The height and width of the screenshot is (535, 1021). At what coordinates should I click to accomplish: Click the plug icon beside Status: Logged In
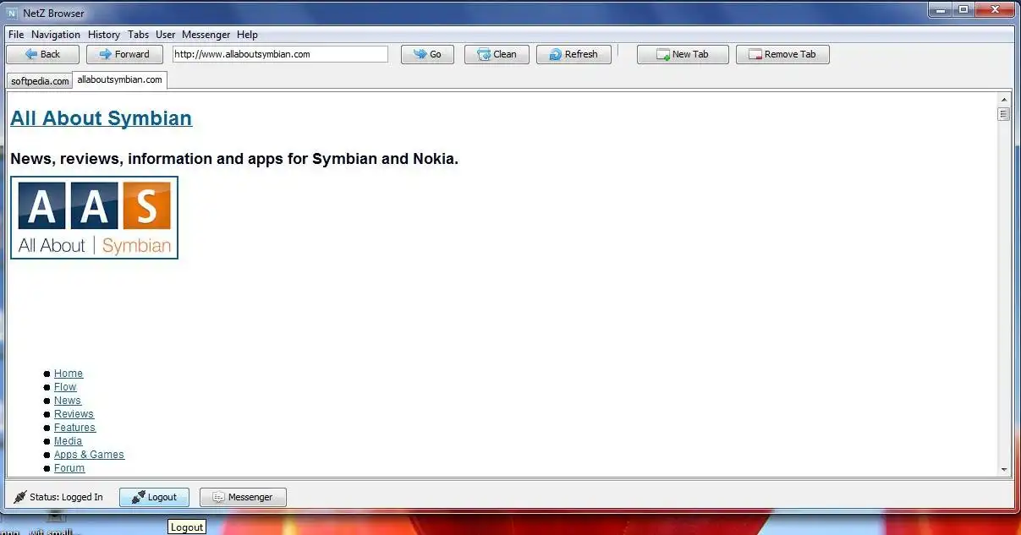click(20, 497)
